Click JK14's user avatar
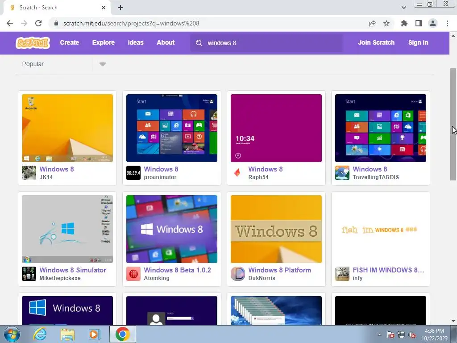 (29, 173)
